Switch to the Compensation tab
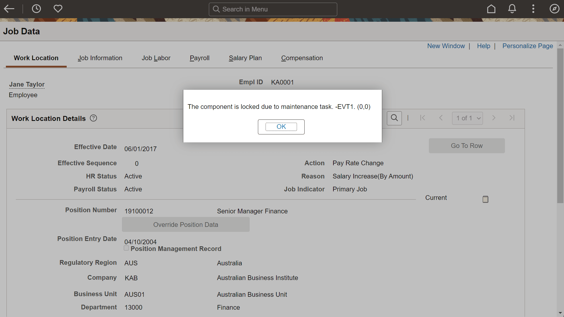Image resolution: width=564 pixels, height=317 pixels. coord(302,58)
